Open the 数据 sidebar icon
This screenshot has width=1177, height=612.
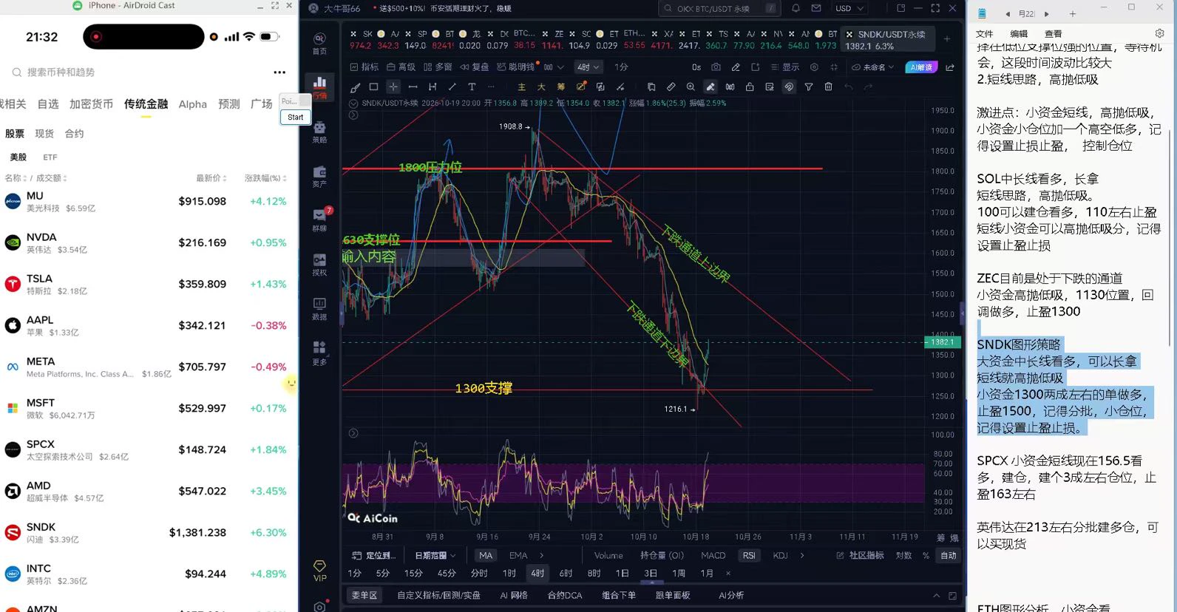point(319,308)
